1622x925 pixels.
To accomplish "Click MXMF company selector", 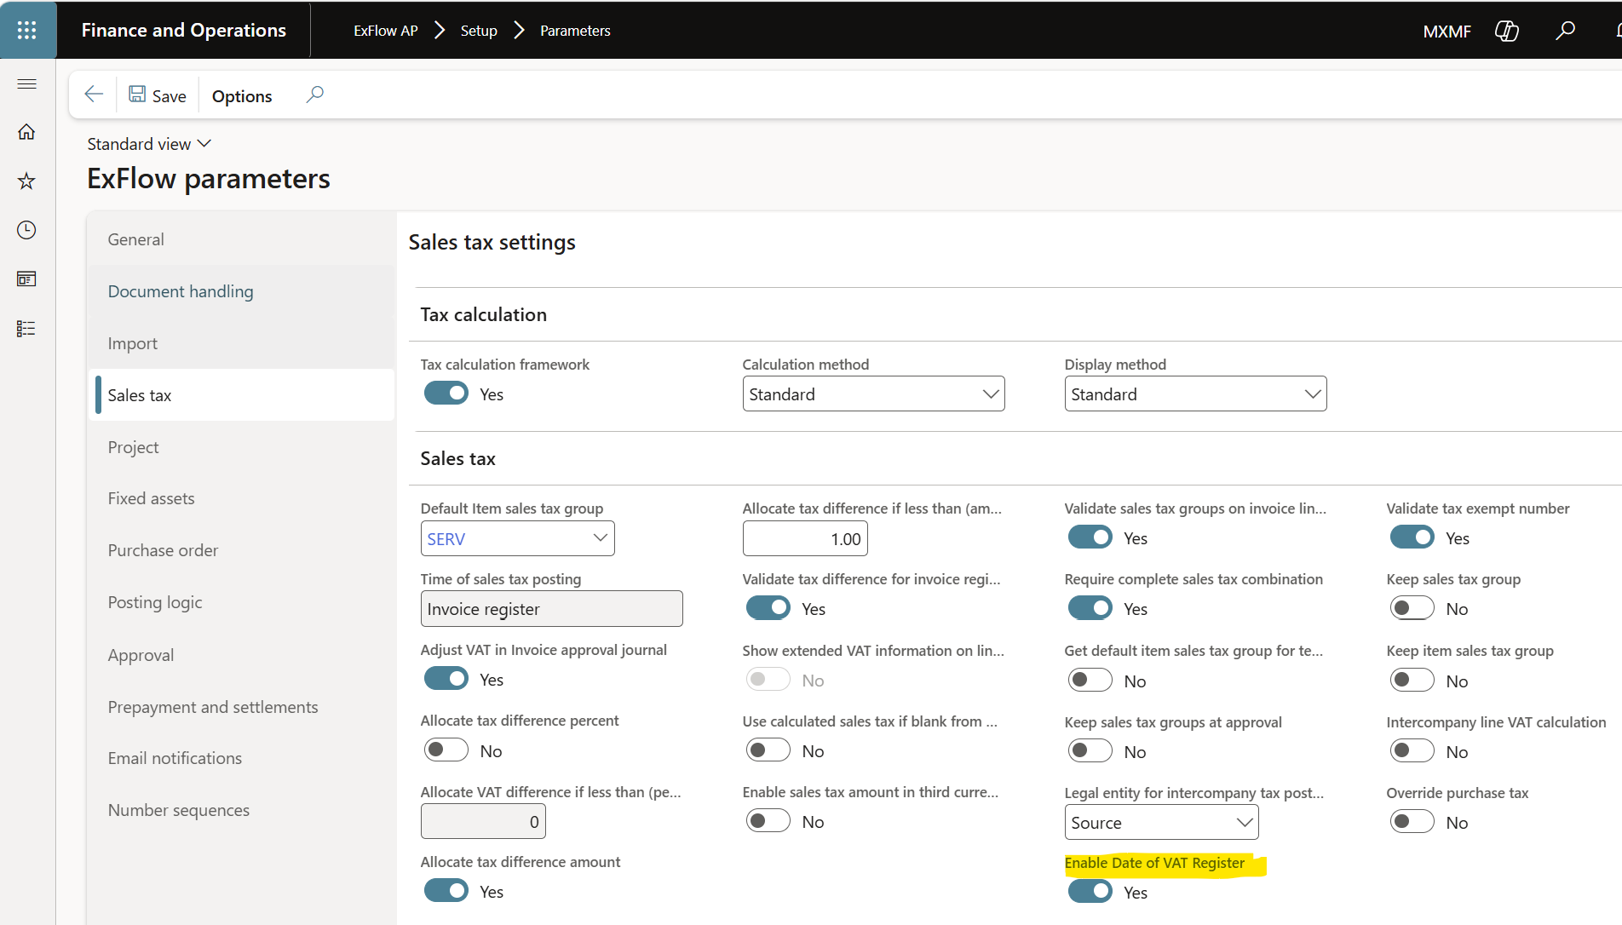I will 1447,32.
